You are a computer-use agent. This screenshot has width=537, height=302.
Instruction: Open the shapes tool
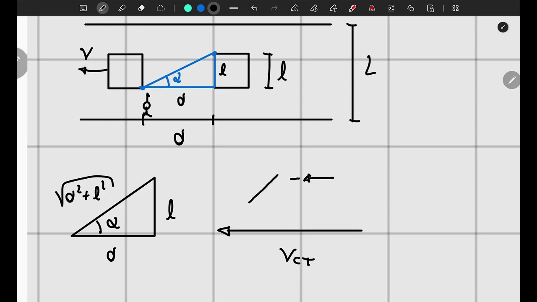pos(411,8)
